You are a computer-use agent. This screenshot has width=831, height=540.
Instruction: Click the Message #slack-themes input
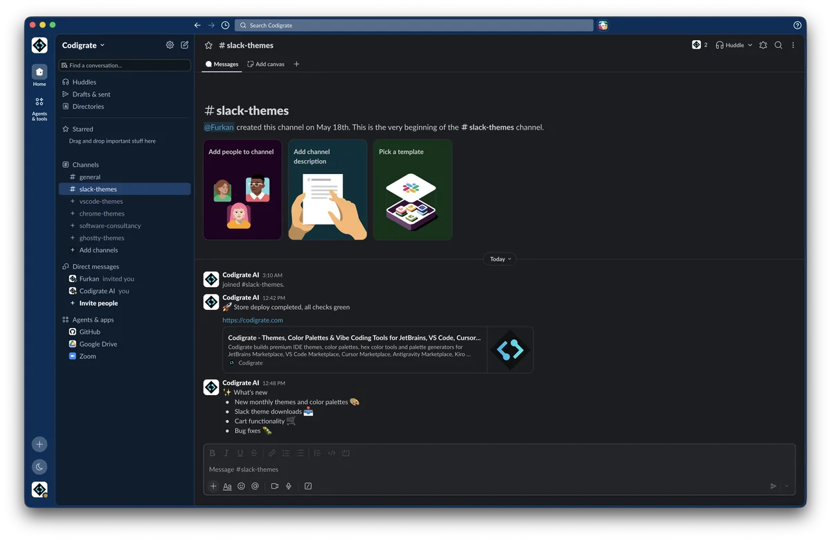click(x=499, y=469)
